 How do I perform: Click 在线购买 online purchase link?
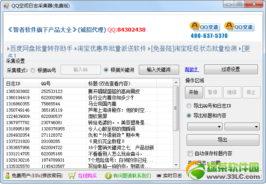coord(87,176)
